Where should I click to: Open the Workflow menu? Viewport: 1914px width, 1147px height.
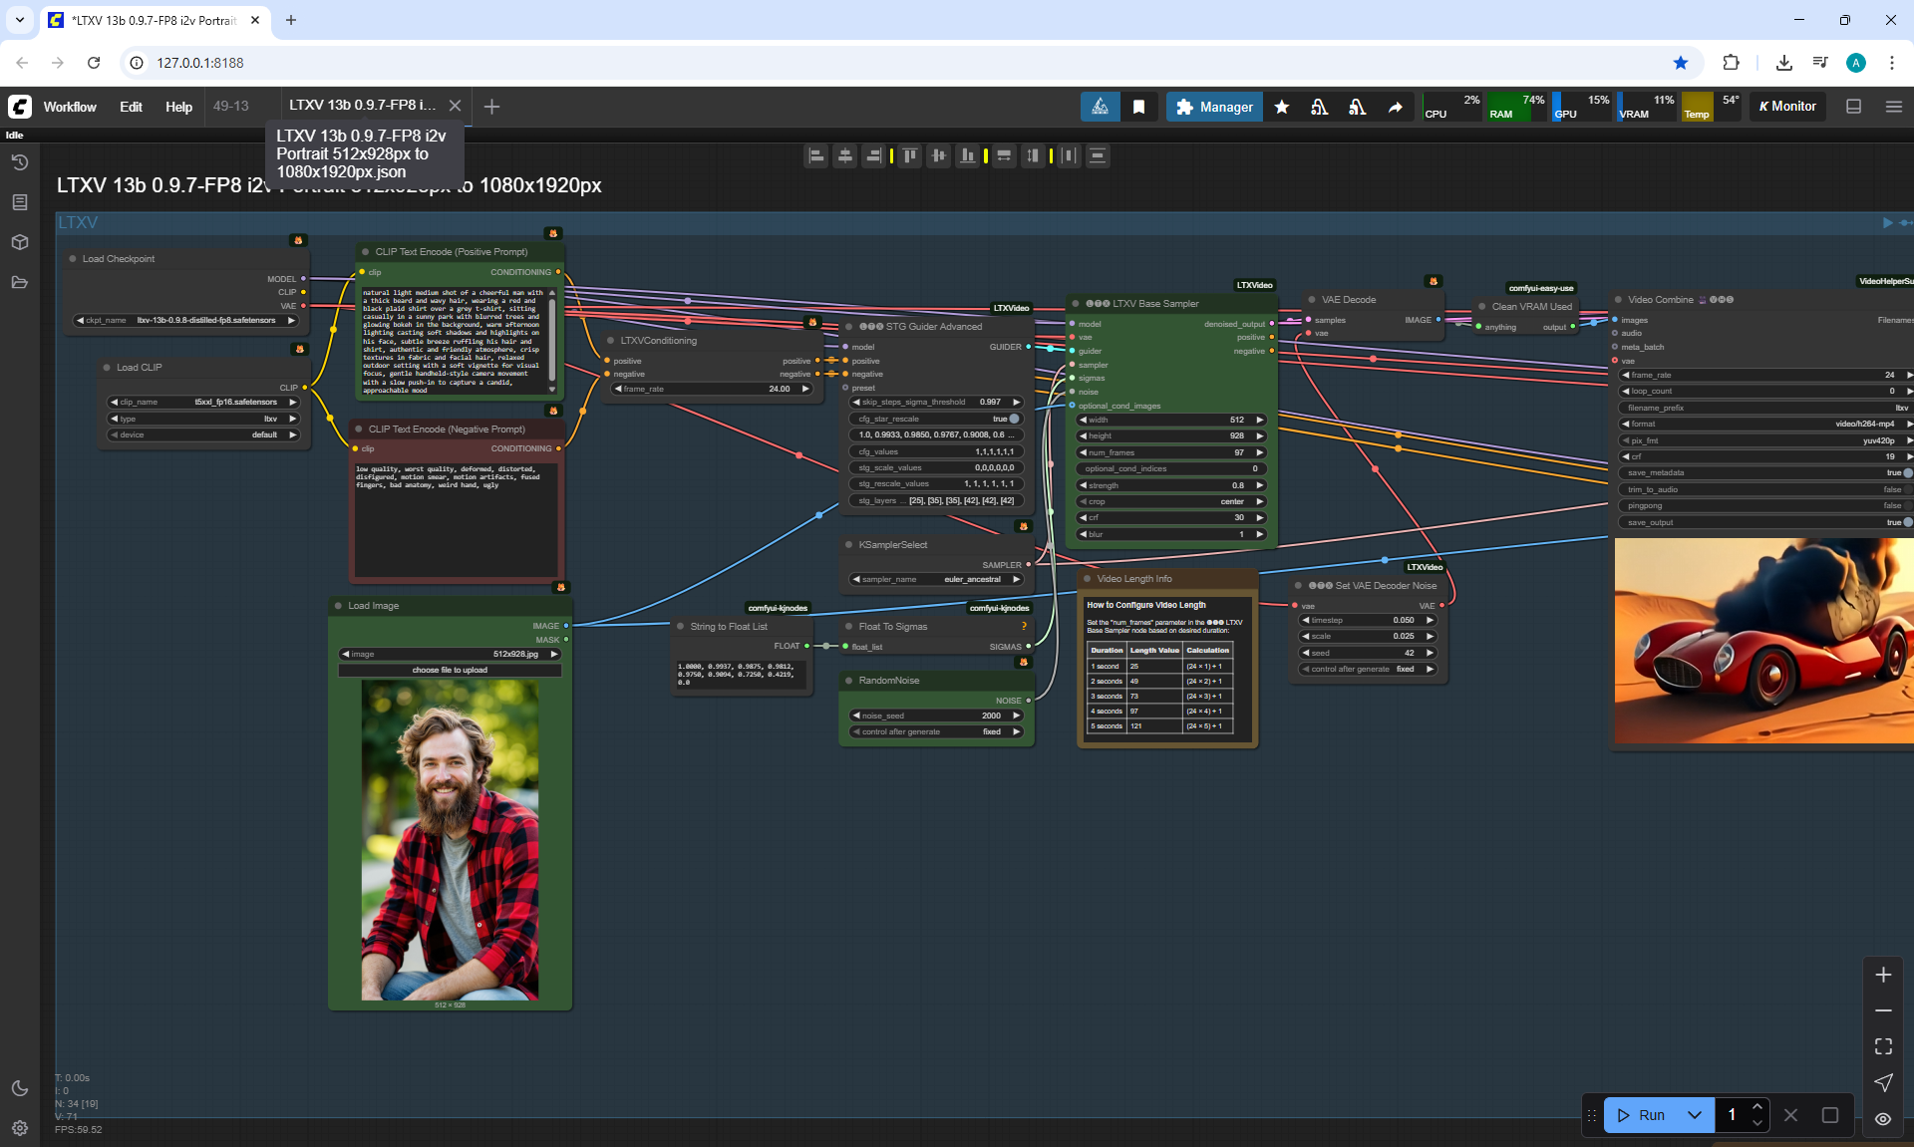point(70,107)
